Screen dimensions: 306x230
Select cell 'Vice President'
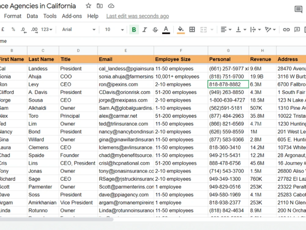click(x=78, y=203)
